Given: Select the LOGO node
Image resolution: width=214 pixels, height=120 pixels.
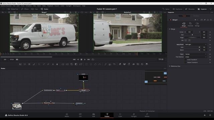Looking at the screenshot, I should [x=83, y=77].
